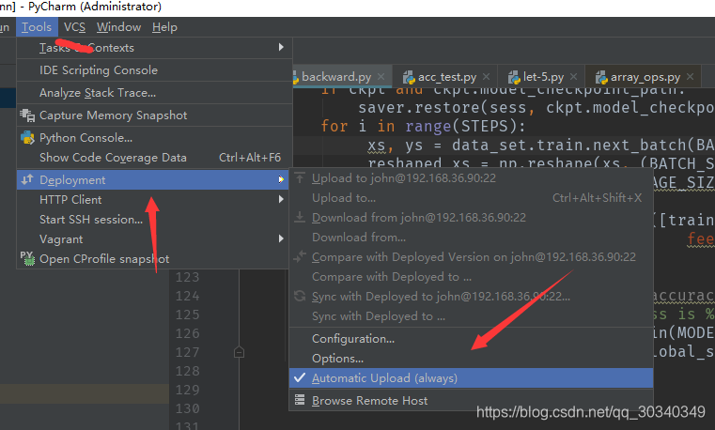The height and width of the screenshot is (430, 715).
Task: Click Open CProfile snapshot icon
Action: 27,258
